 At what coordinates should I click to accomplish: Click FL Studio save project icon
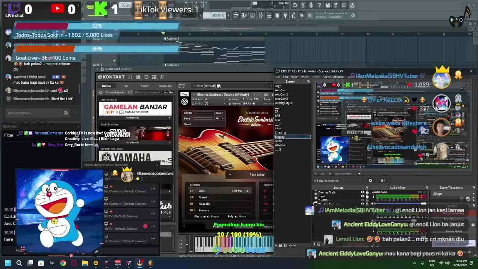[328, 5]
